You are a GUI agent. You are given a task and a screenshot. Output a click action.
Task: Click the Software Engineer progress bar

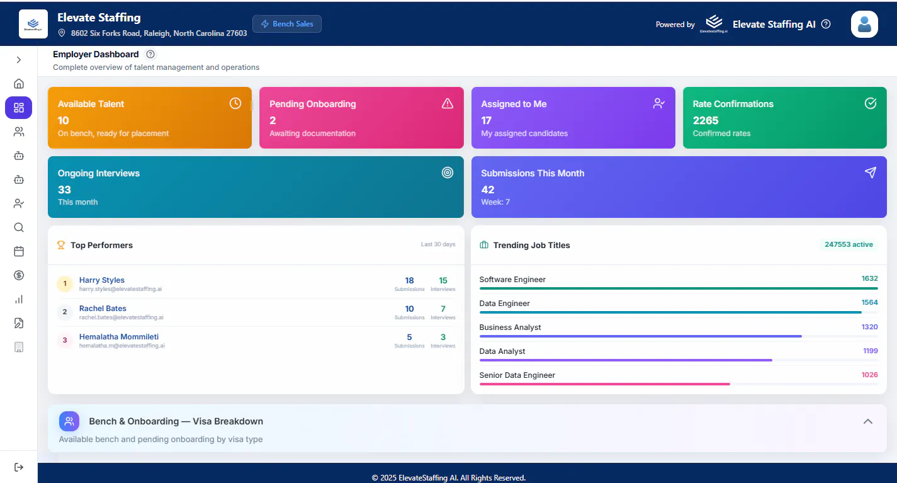(x=679, y=288)
